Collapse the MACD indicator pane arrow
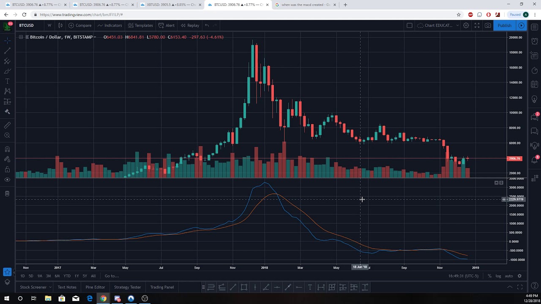 click(497, 183)
